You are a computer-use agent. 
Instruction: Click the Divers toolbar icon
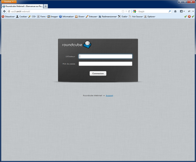(x=76, y=17)
